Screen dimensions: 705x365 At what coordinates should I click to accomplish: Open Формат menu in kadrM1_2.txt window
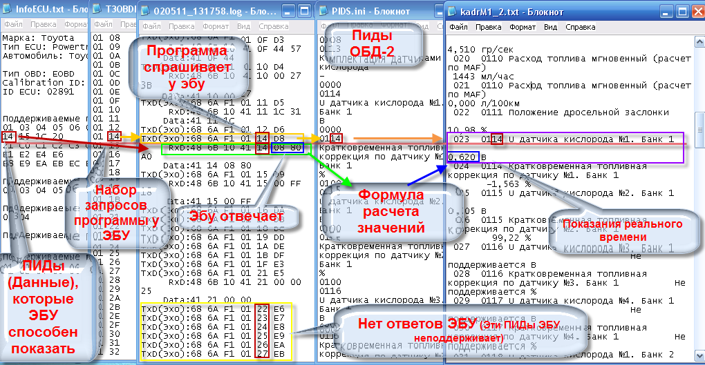[522, 28]
